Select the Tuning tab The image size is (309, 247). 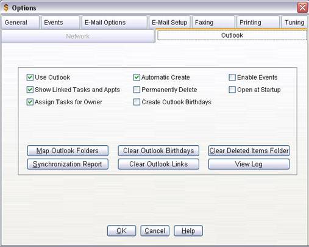point(294,23)
